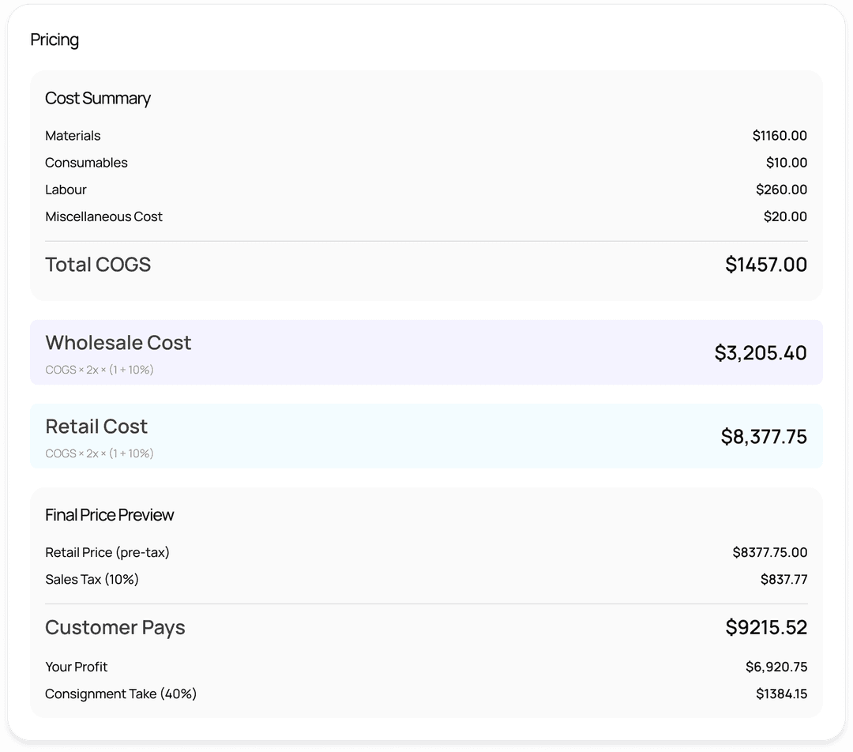
Task: Click the Consignment Take (40%) label
Action: click(x=121, y=694)
